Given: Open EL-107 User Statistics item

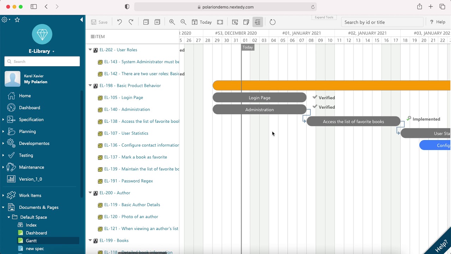Looking at the screenshot, I should (126, 133).
